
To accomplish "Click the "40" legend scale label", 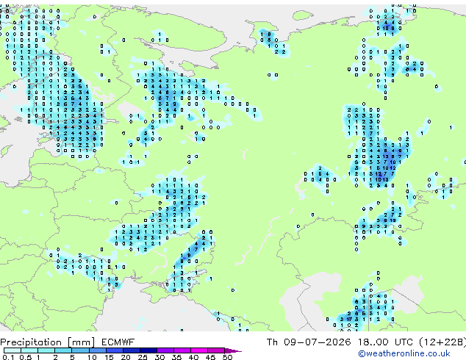I will coord(193,357).
